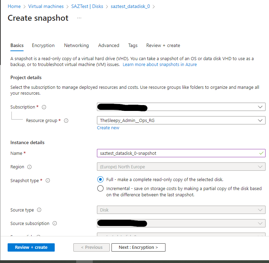The width and height of the screenshot is (269, 263).
Task: Click info icon beside Resource group
Action: [x=66, y=121]
